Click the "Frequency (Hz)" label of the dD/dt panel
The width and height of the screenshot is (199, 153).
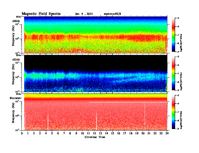pos(13,74)
